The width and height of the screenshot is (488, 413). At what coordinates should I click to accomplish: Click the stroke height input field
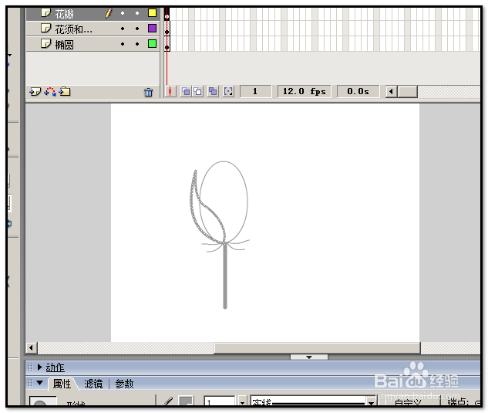[219, 401]
